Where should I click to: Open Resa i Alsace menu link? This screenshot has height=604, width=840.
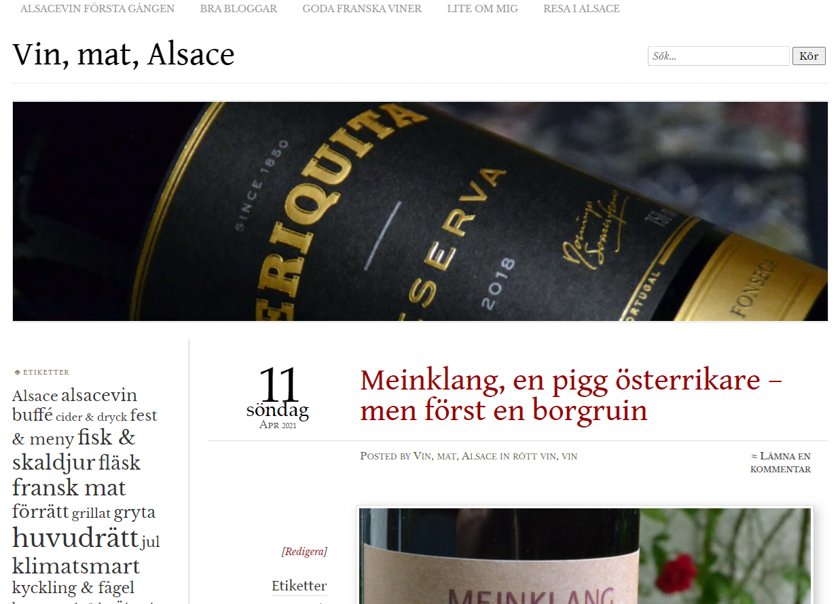click(x=581, y=9)
